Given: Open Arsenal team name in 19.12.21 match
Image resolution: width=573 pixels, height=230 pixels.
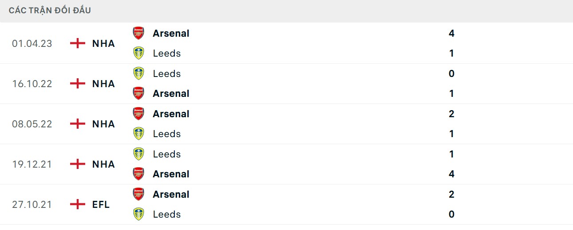Looking at the screenshot, I should (171, 174).
